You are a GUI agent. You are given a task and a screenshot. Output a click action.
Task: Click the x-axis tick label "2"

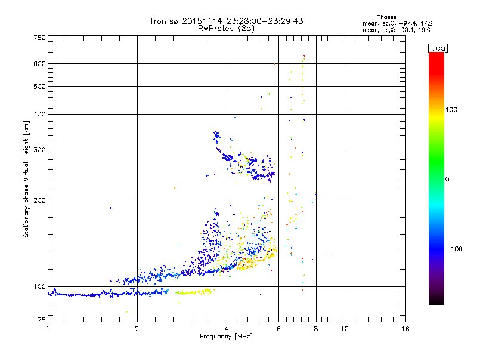[137, 329]
